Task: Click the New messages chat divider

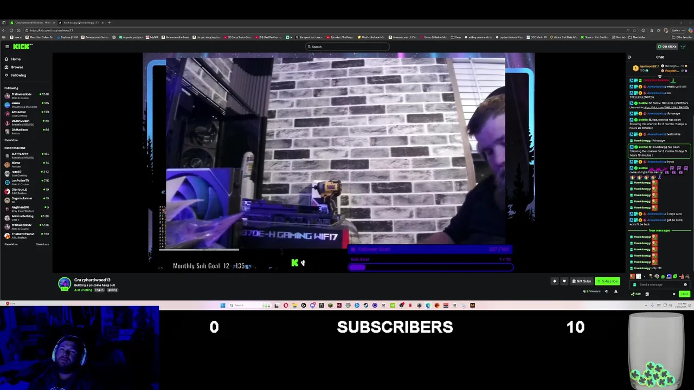Action: pyautogui.click(x=659, y=231)
